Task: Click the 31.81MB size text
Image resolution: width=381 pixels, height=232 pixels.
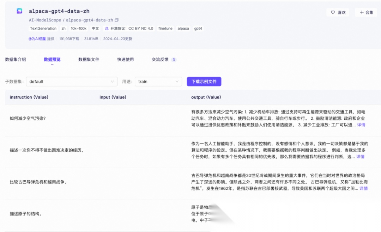Action: pos(91,39)
